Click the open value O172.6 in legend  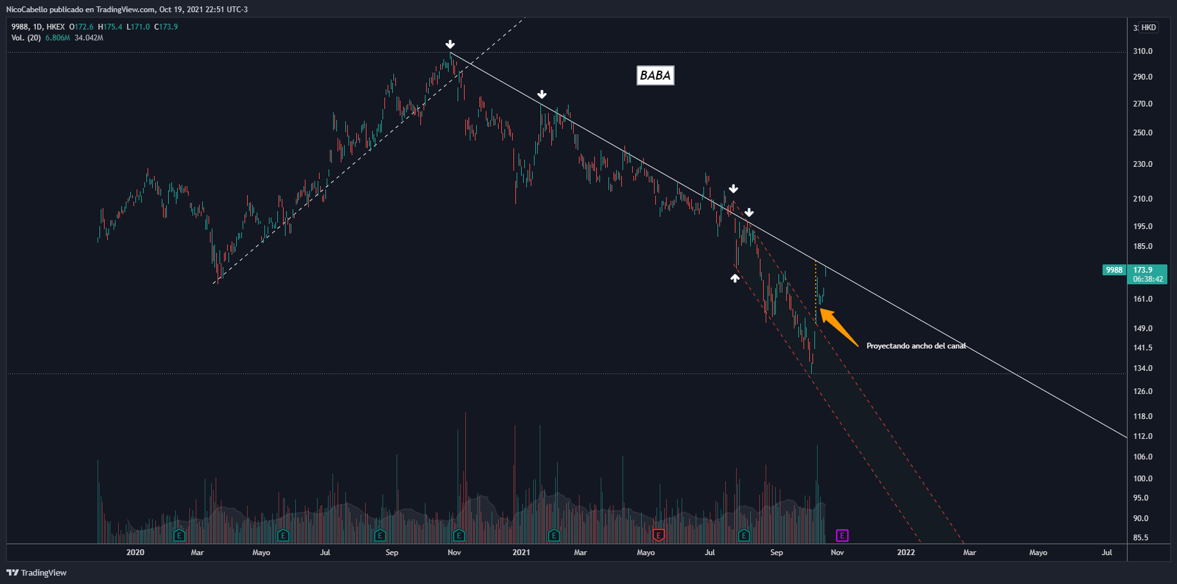click(82, 27)
